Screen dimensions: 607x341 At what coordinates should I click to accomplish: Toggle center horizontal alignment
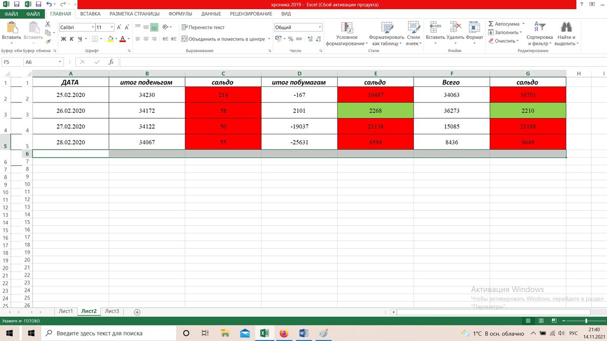[146, 39]
